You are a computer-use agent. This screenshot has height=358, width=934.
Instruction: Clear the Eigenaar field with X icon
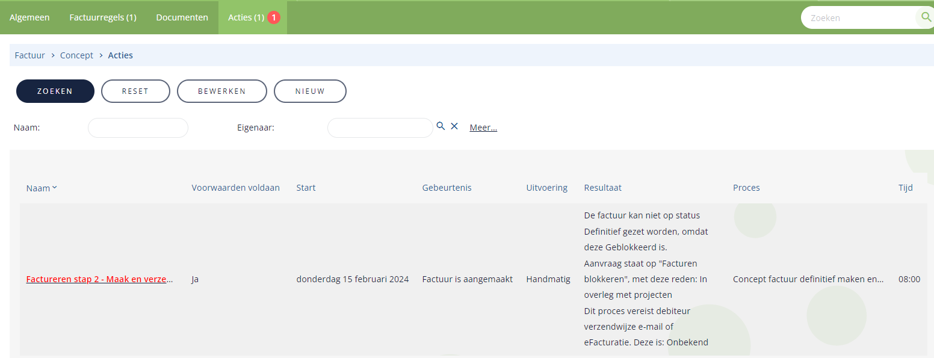pos(454,126)
